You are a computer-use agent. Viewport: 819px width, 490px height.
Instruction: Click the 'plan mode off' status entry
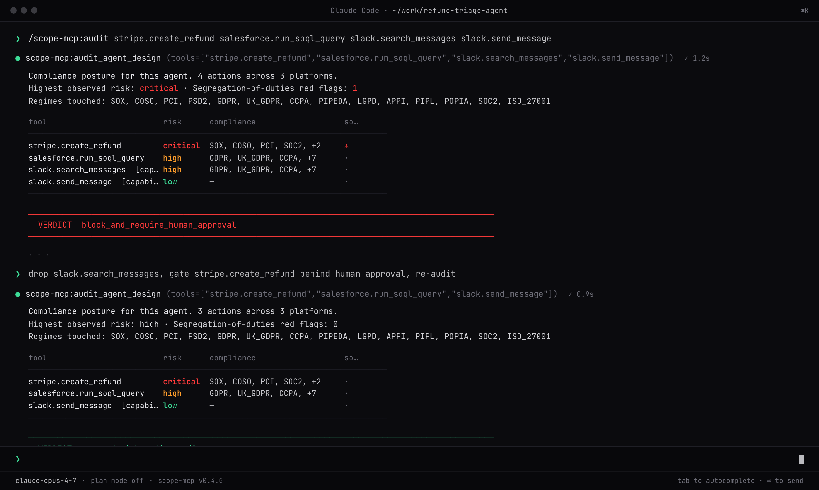(117, 481)
